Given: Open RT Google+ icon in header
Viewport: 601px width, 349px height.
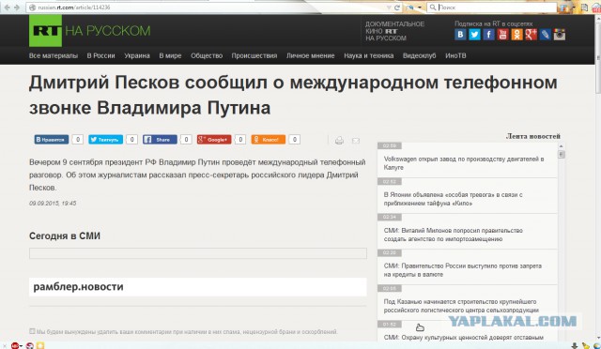Looking at the screenshot, I should tap(531, 35).
